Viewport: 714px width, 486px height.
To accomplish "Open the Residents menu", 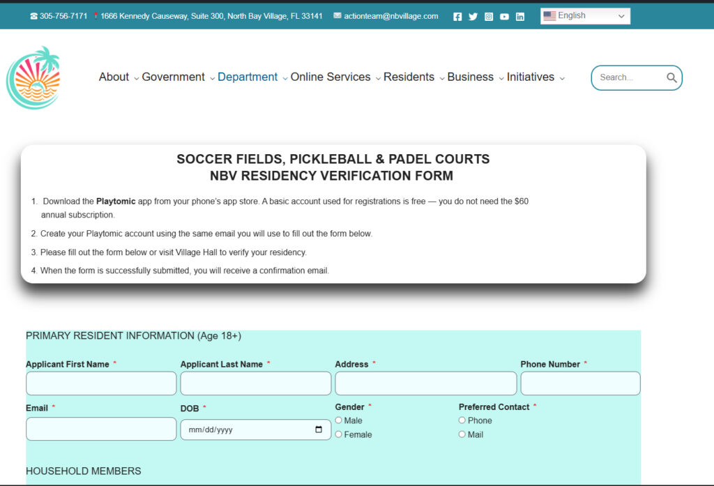I will pos(409,77).
